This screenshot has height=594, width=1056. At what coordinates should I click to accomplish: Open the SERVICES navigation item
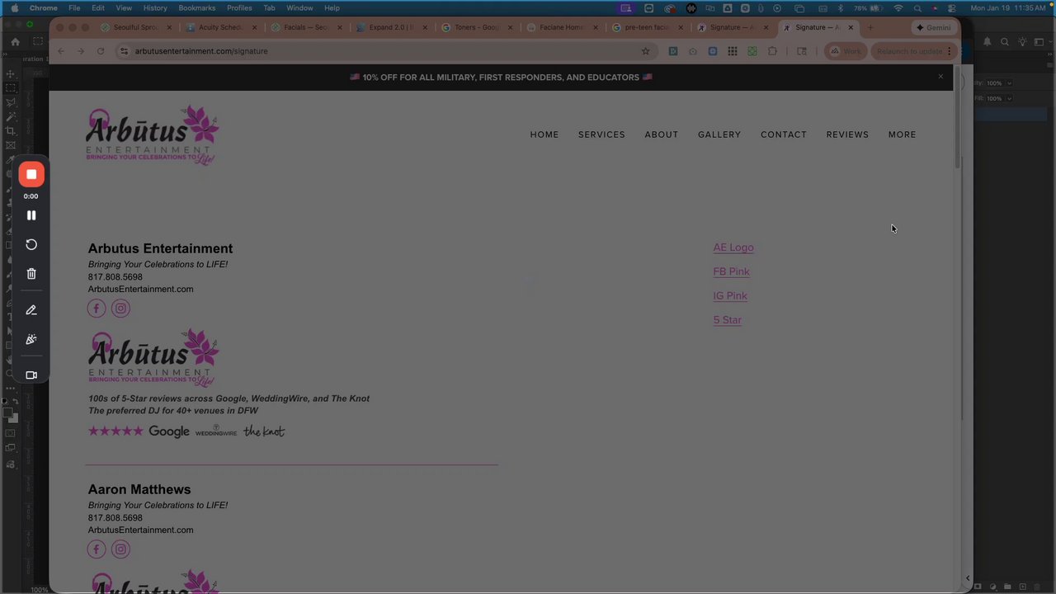click(601, 134)
